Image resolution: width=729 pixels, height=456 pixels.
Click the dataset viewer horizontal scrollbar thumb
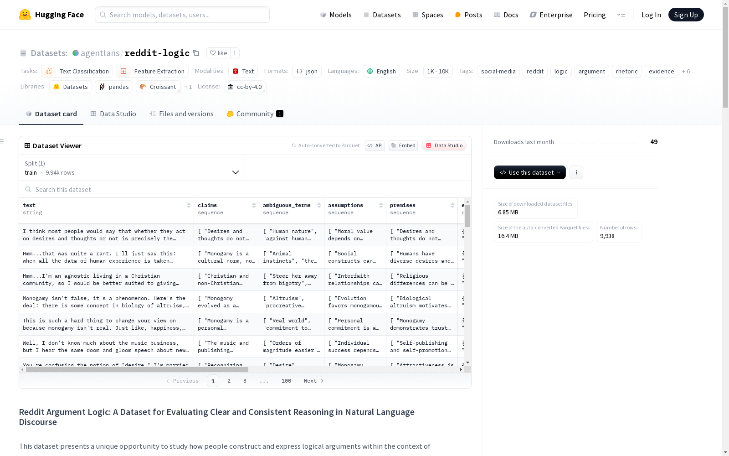pyautogui.click(x=137, y=370)
